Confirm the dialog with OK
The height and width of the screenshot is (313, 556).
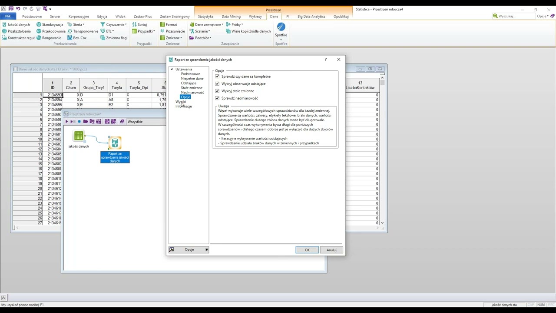307,250
